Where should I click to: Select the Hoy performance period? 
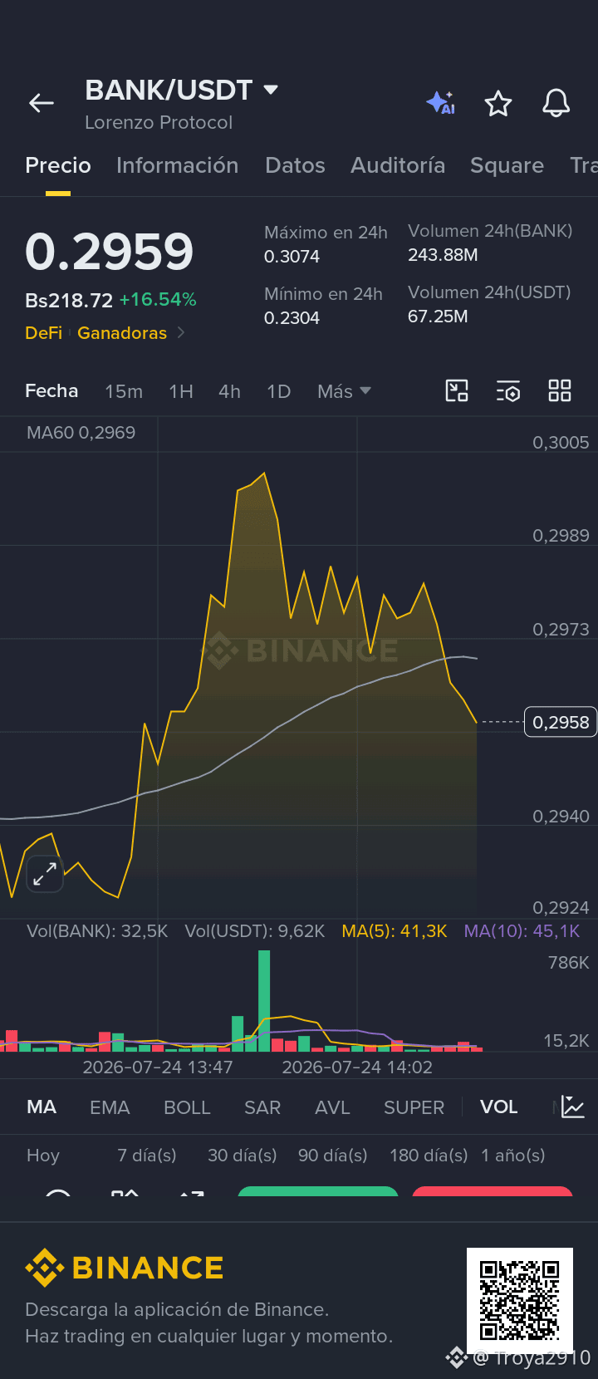43,1156
